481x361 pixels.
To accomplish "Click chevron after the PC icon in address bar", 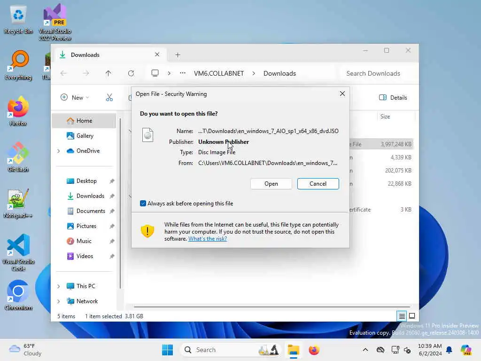I will [169, 73].
